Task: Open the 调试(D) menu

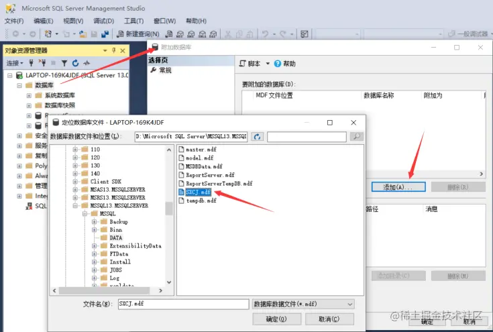Action: coord(103,21)
